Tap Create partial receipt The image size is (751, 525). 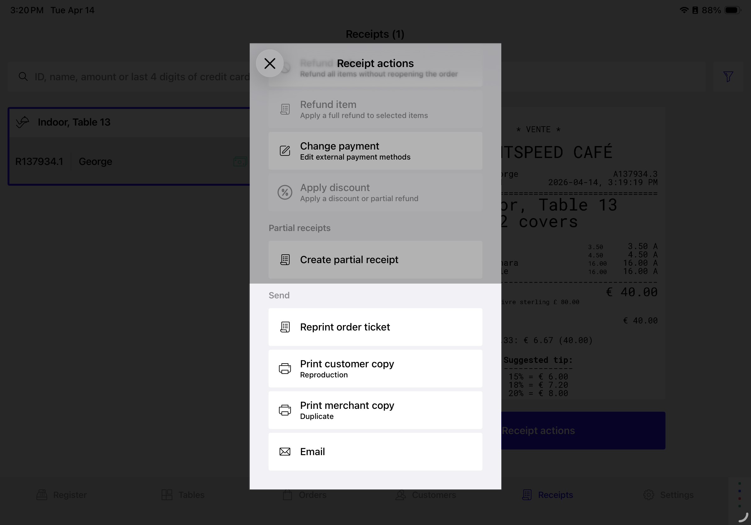pos(375,260)
